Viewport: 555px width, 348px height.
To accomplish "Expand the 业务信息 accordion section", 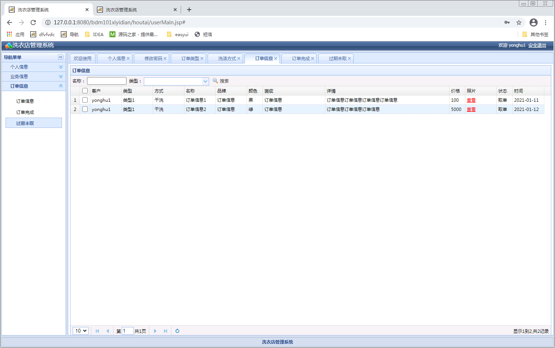I will pos(34,76).
